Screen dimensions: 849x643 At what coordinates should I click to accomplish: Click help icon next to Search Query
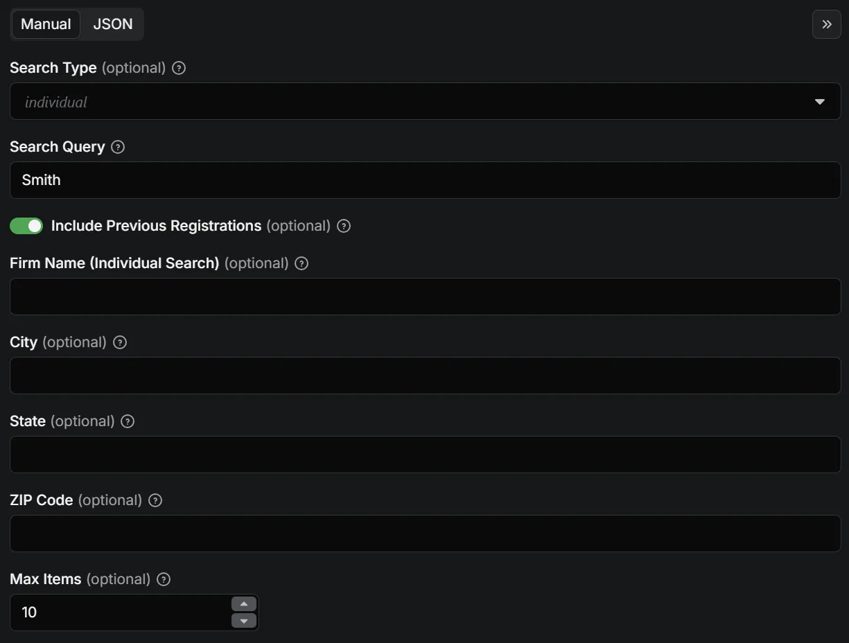point(118,147)
